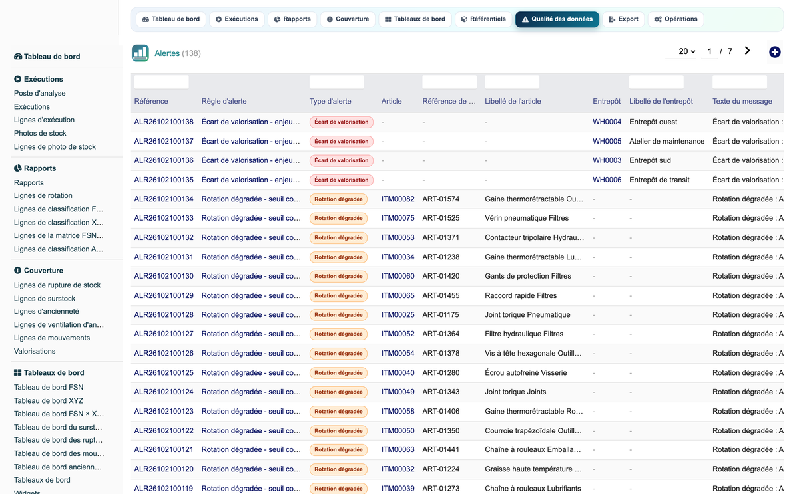Open article ITM00063 link
This screenshot has height=494, width=799.
coord(398,450)
